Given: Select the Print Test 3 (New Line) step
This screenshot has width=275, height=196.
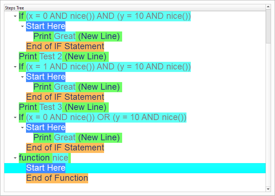Looking at the screenshot, I should (63, 107).
